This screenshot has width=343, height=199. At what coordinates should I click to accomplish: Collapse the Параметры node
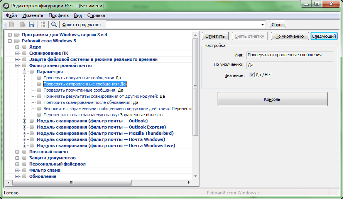[x=25, y=72]
